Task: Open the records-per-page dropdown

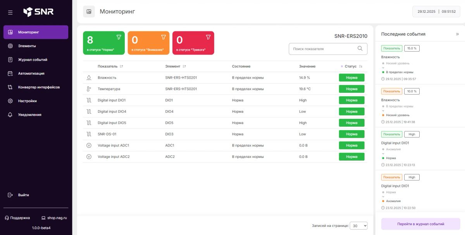Action: 358,226
